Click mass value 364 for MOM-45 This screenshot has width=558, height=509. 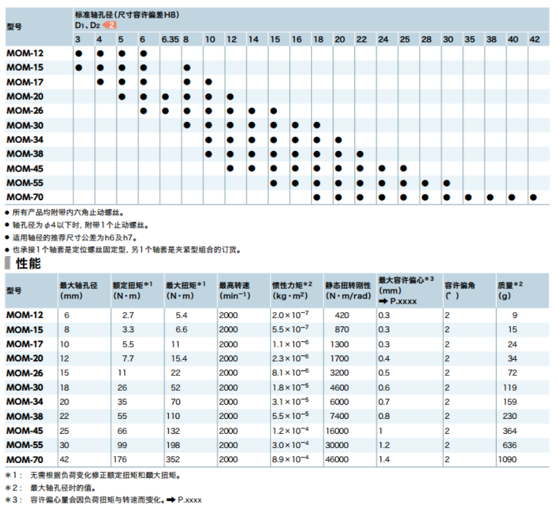pos(510,431)
